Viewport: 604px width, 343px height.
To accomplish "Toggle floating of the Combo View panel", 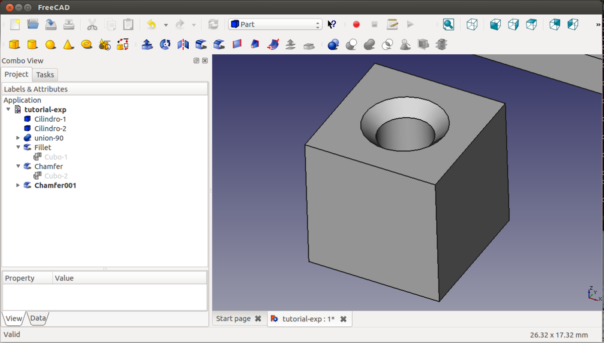I will [196, 61].
